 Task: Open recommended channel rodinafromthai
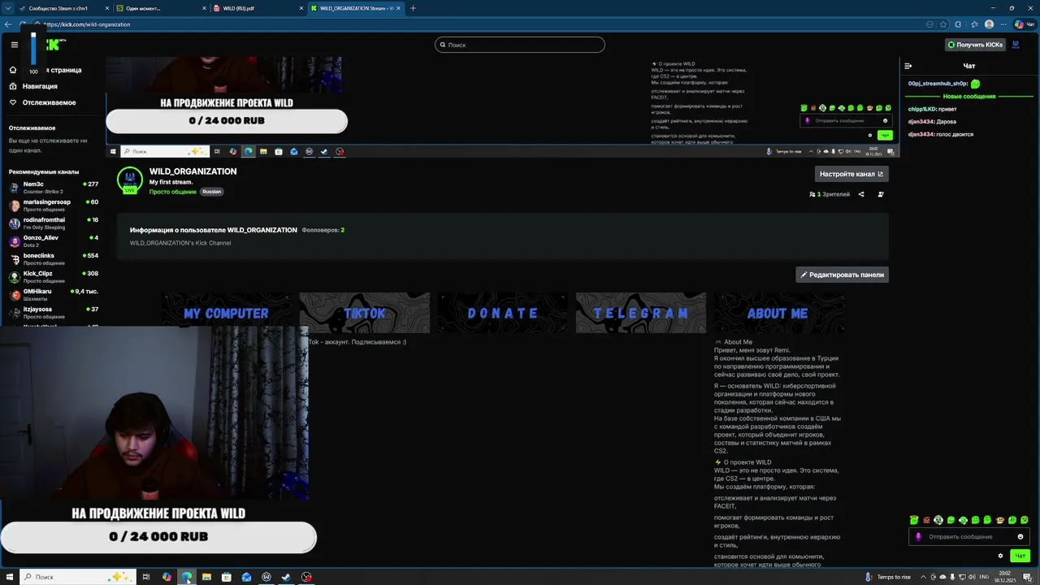tap(54, 223)
